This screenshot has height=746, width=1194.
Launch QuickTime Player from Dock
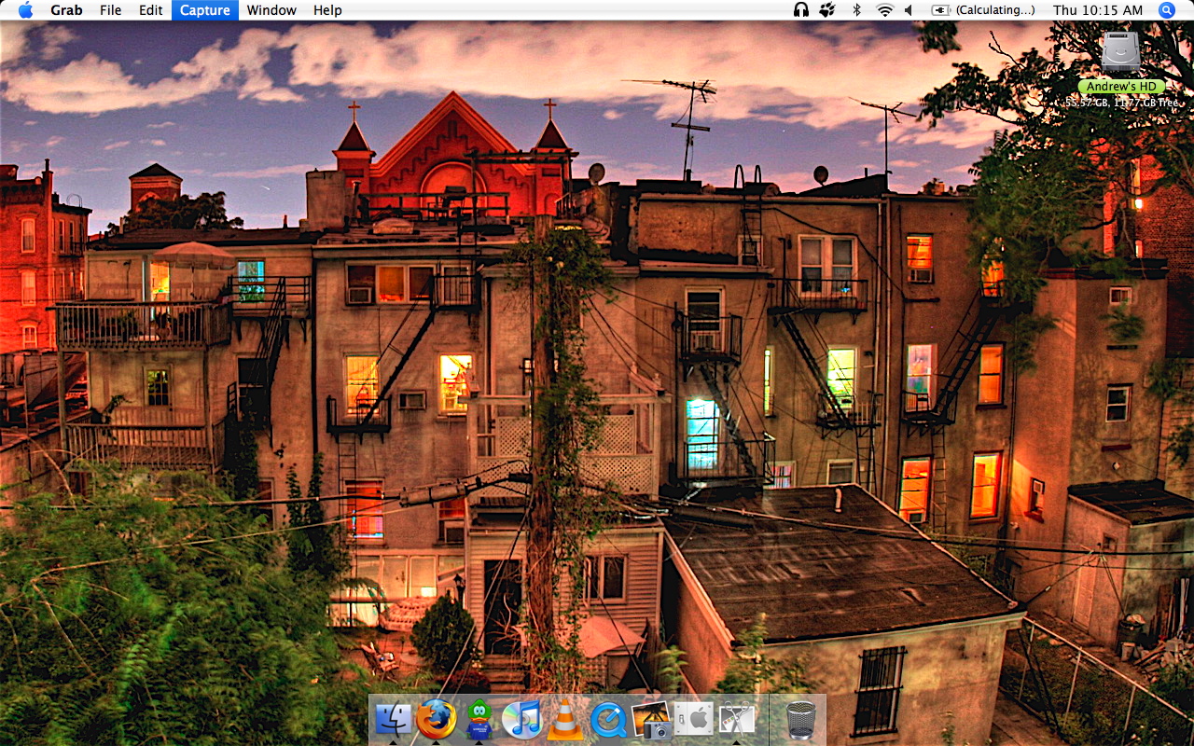tap(608, 719)
